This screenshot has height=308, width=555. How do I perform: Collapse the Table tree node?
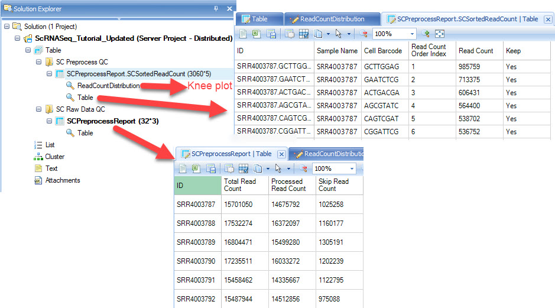[28, 50]
